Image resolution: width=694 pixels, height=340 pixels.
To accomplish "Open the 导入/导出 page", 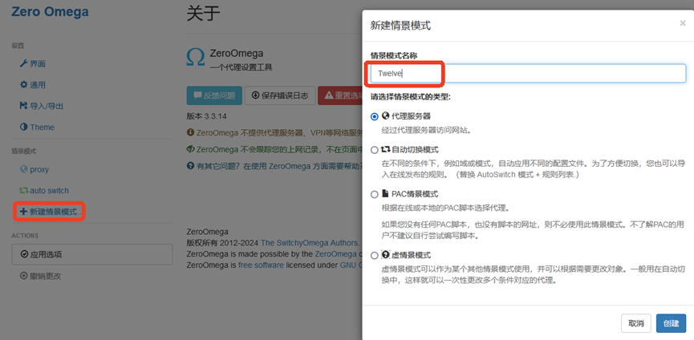I will [42, 106].
